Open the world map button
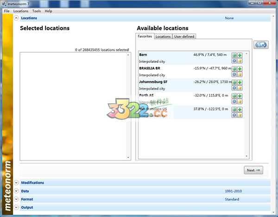The width and height of the screenshot is (278, 217). point(261,45)
